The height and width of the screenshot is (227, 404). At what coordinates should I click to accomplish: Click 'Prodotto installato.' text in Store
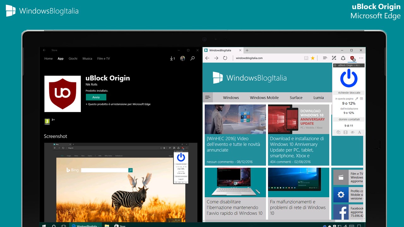[97, 91]
